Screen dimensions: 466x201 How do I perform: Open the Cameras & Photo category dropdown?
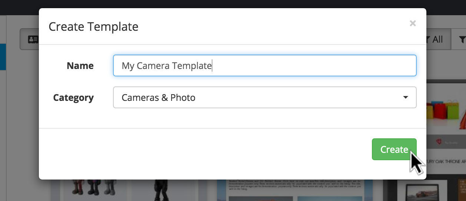(264, 98)
